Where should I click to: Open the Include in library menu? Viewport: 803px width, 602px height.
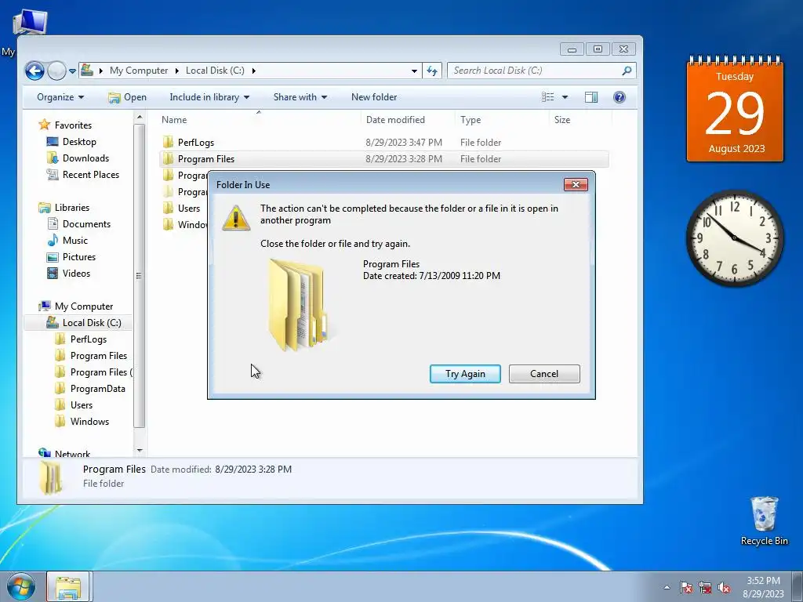(x=209, y=97)
